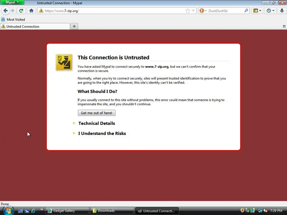Restore down the Mypal window
The height and width of the screenshot is (215, 287).
tap(274, 3)
